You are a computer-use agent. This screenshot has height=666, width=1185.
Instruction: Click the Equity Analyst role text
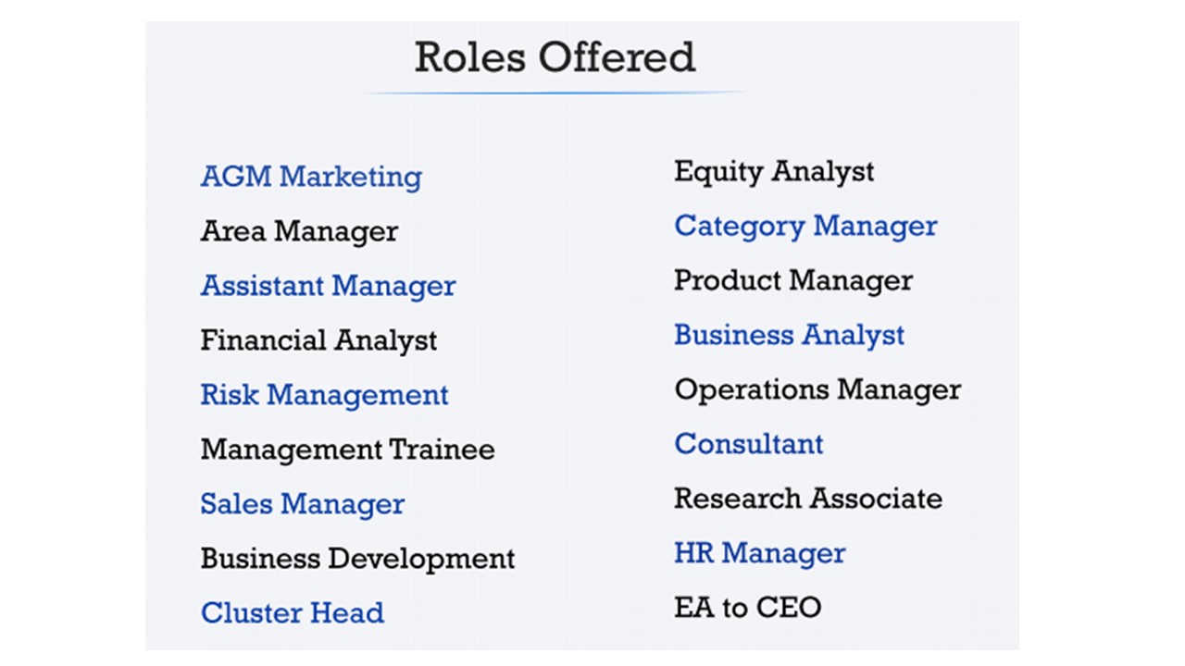pos(774,171)
